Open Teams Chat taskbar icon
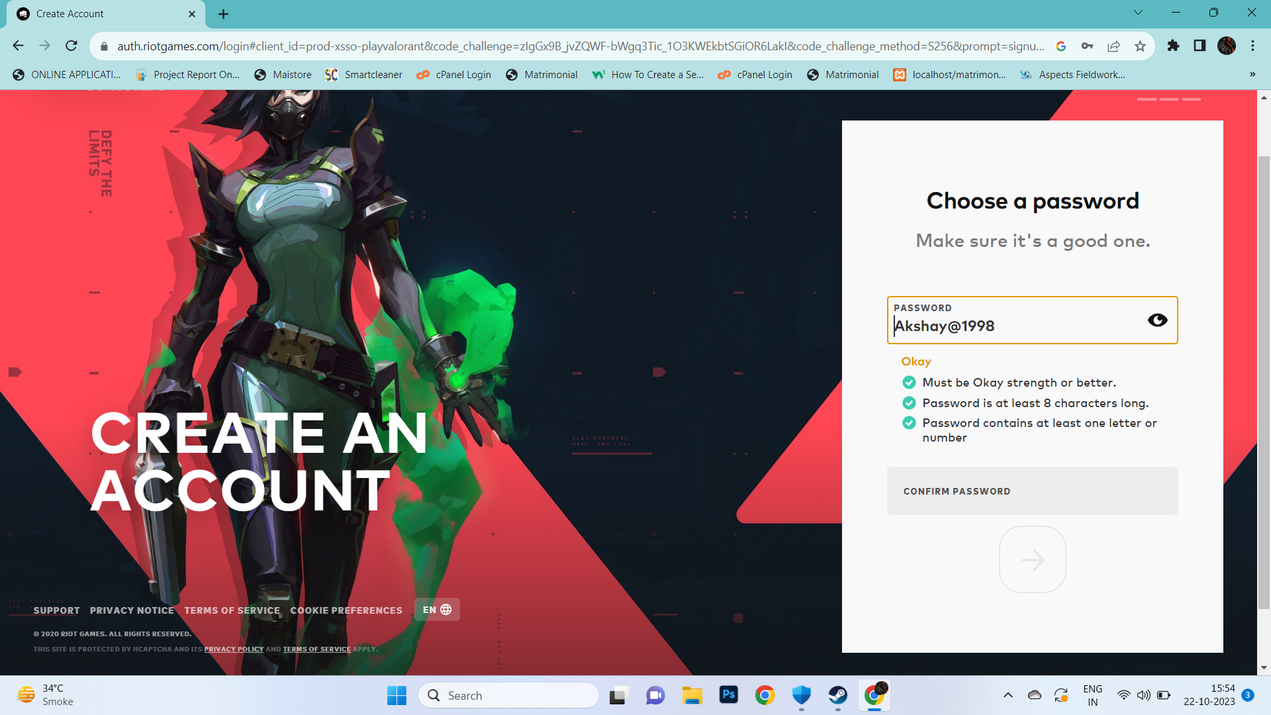This screenshot has width=1271, height=715. tap(655, 696)
